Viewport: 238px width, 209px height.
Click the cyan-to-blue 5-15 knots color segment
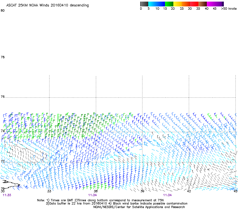[x=157, y=4]
